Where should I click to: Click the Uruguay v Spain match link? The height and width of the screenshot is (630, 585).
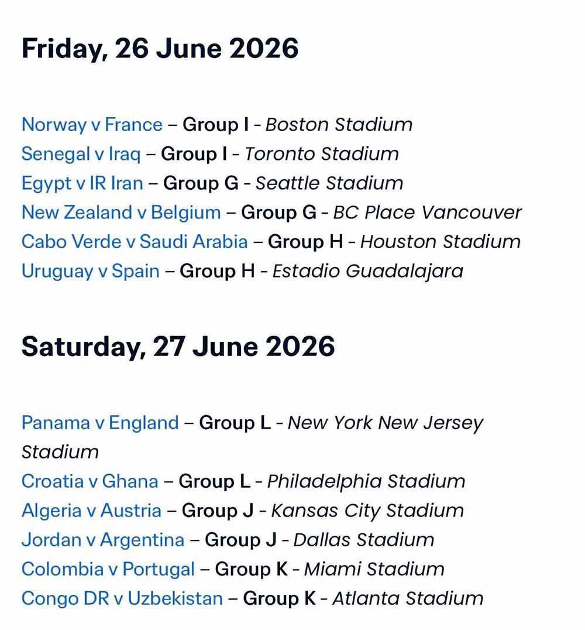point(90,271)
